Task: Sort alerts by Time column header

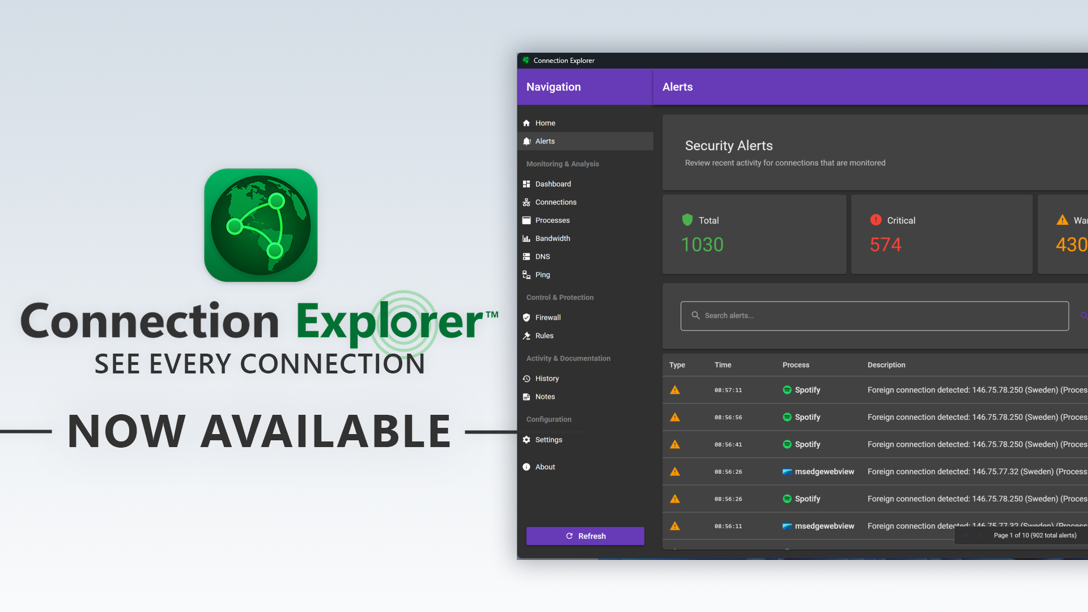Action: pyautogui.click(x=722, y=365)
